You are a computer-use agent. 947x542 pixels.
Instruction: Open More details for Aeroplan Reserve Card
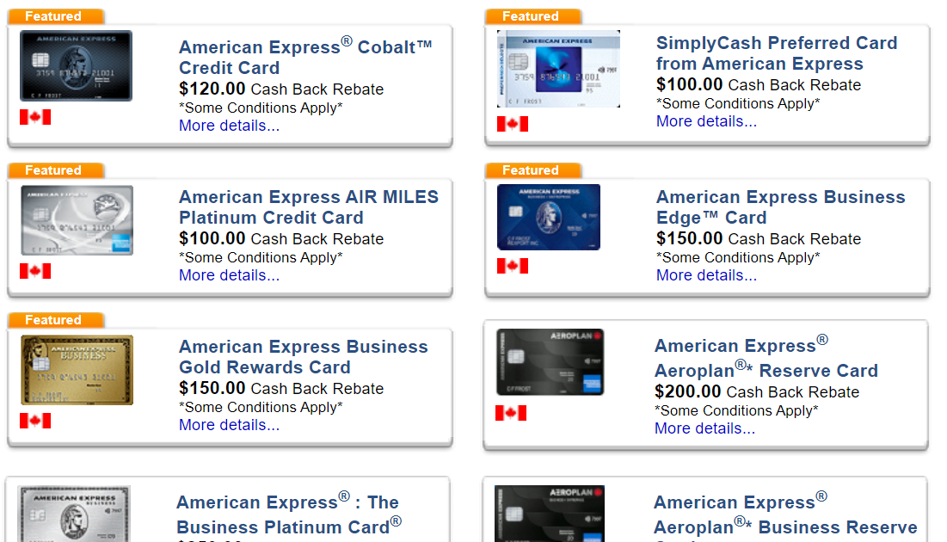click(704, 428)
